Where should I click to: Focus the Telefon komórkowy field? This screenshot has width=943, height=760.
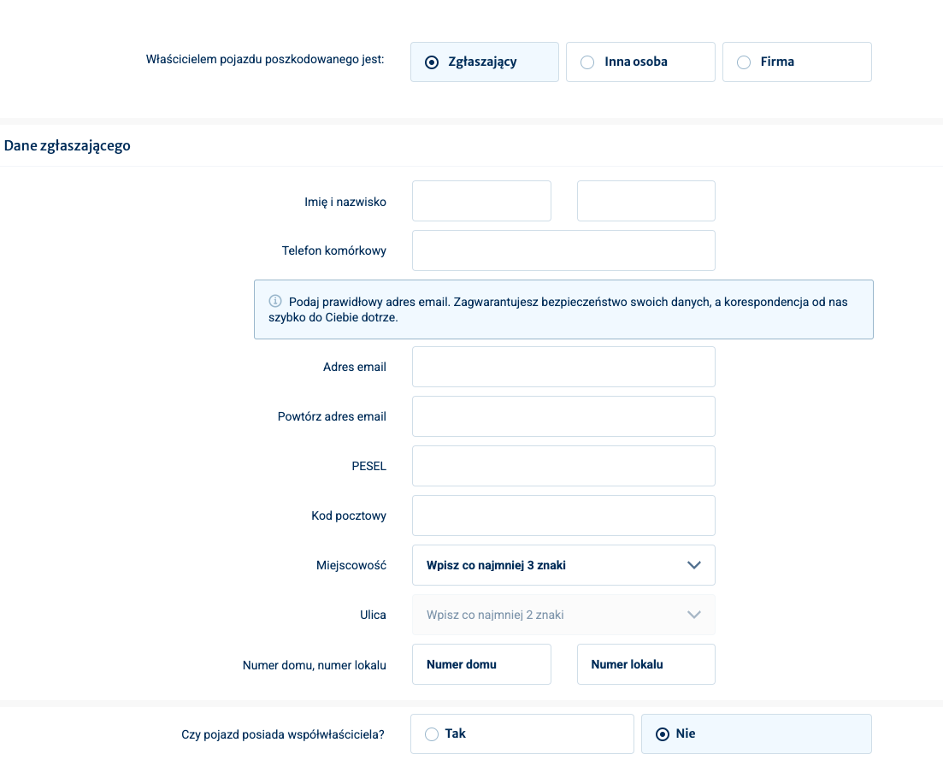[563, 250]
